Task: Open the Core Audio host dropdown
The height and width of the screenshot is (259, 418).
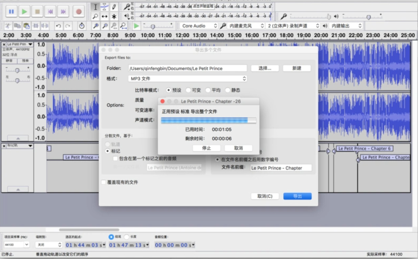Action: (x=199, y=26)
